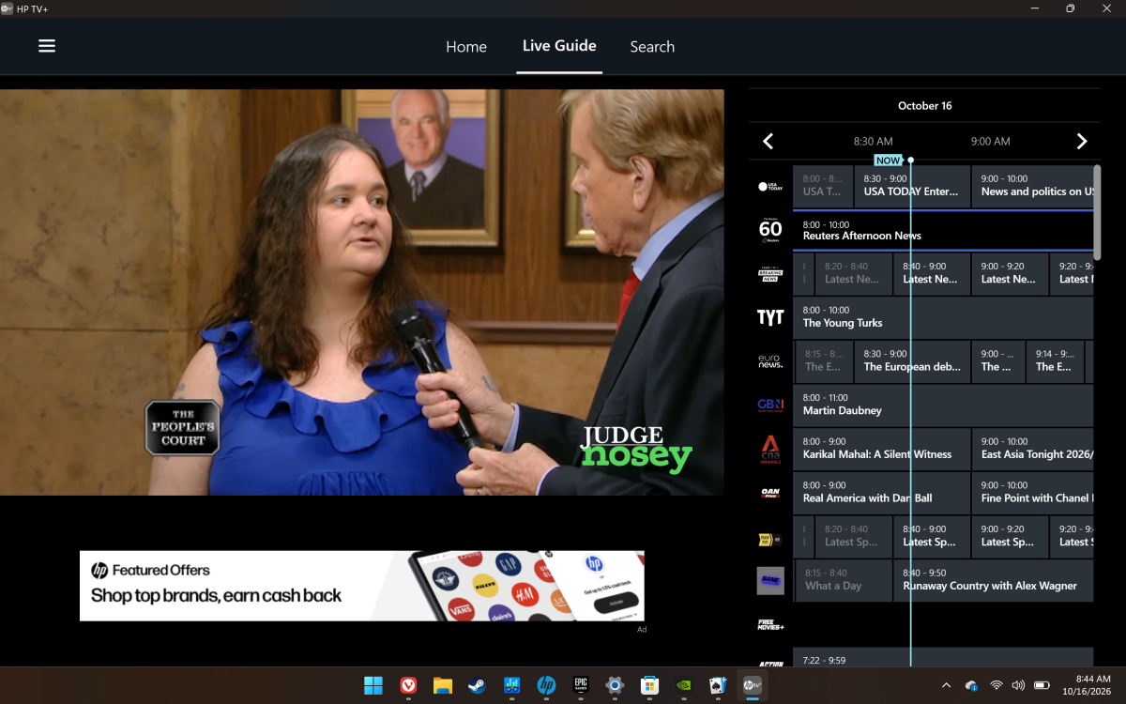1126x704 pixels.
Task: Click the 9:00 AM time header
Action: tap(990, 141)
